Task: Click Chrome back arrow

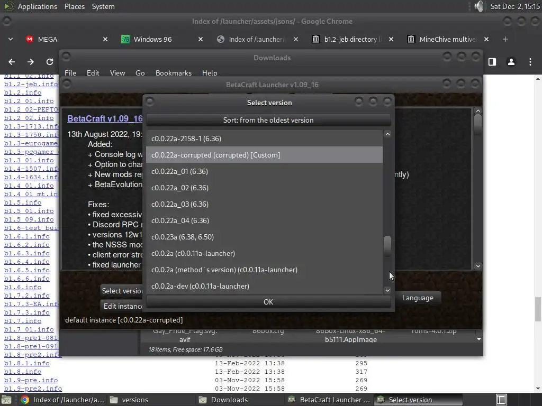Action: tap(12, 62)
